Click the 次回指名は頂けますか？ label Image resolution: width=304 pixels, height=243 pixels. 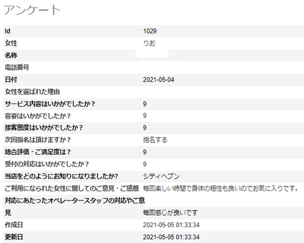click(x=38, y=140)
